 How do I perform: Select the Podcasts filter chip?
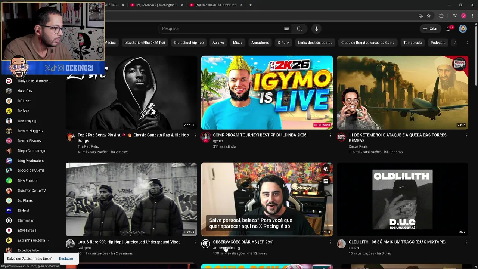[438, 43]
